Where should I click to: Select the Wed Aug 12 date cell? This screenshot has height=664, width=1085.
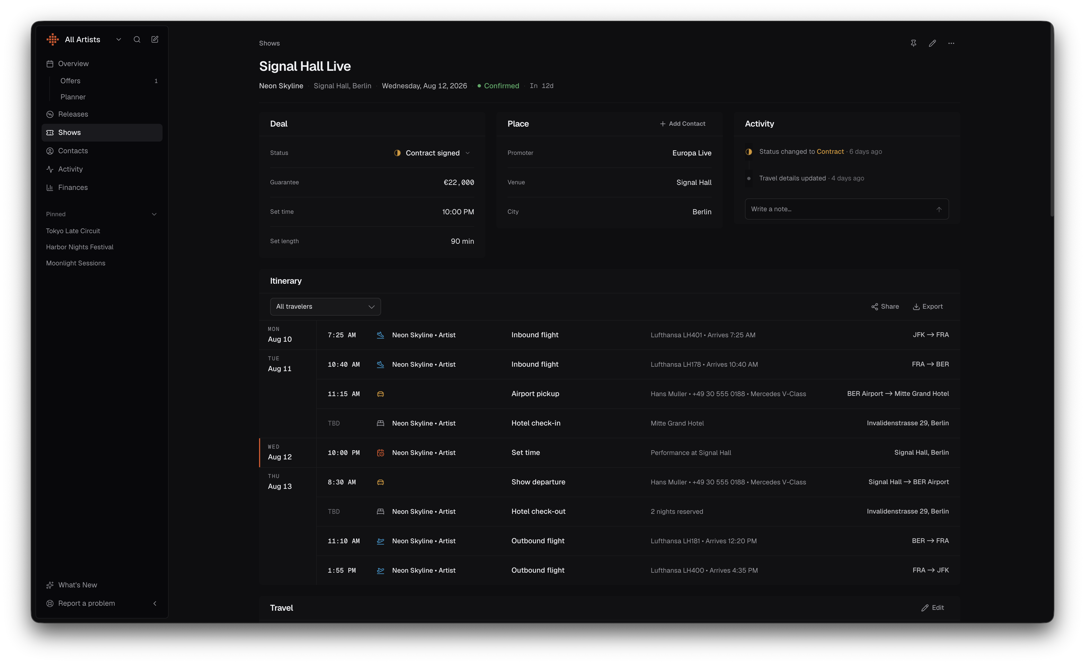coord(288,453)
